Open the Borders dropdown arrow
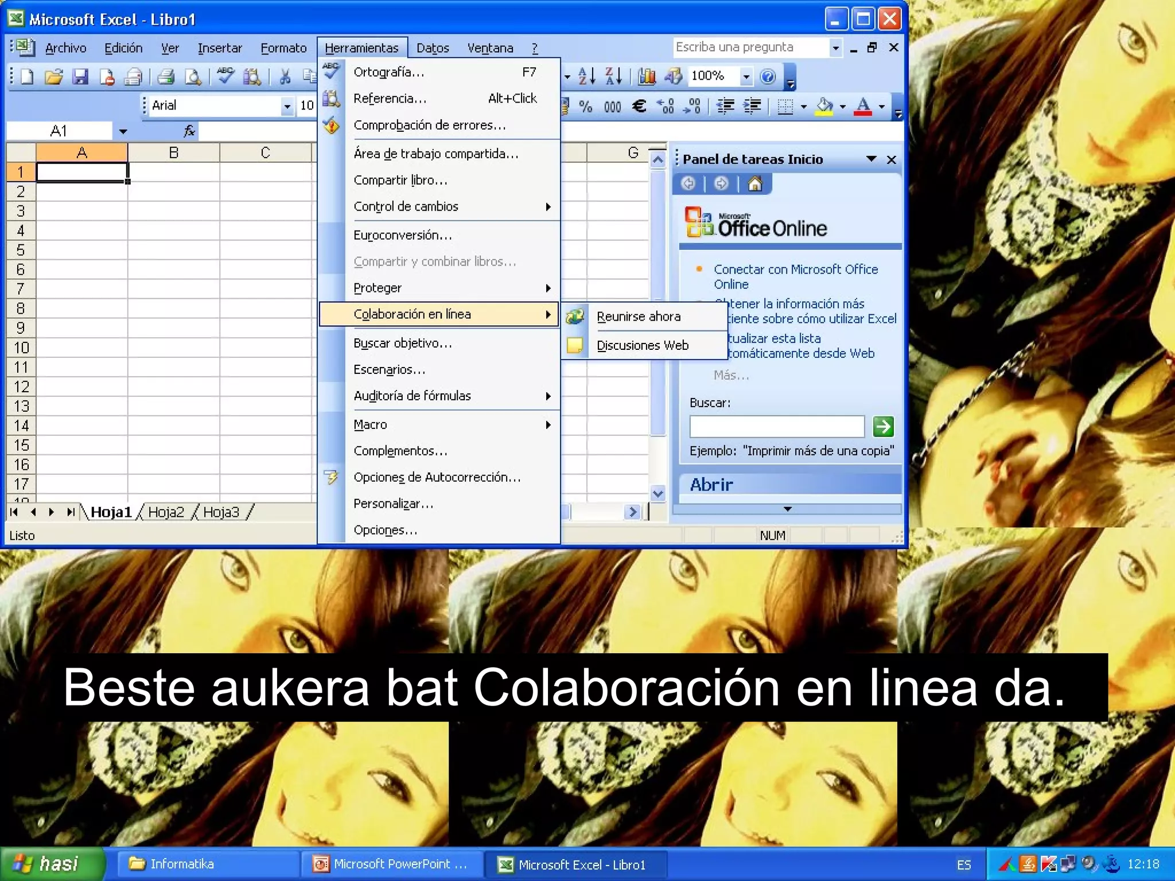 click(x=803, y=106)
